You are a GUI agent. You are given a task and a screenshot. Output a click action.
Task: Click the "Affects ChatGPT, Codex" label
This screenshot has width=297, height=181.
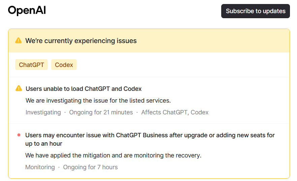click(175, 112)
